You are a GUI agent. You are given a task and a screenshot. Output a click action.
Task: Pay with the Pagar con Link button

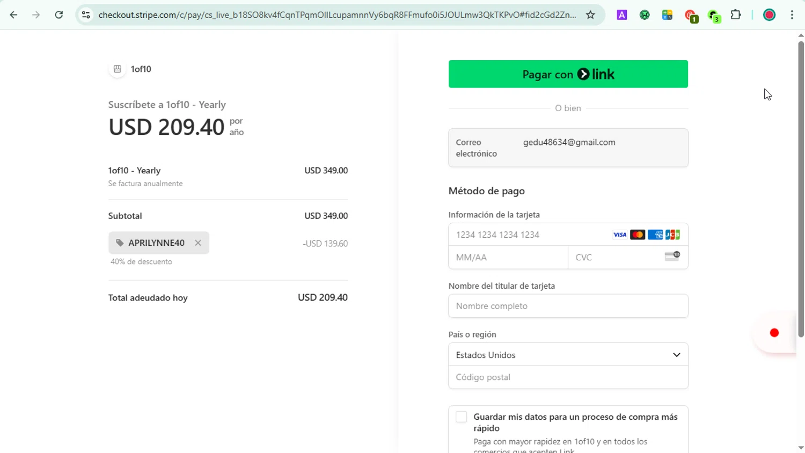[568, 74]
